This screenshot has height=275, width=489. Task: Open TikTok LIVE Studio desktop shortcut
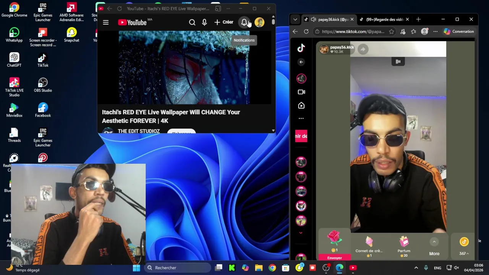(x=14, y=87)
